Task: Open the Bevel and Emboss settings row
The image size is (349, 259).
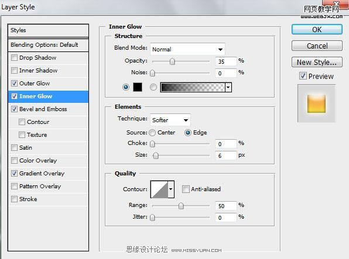Action: [x=48, y=109]
